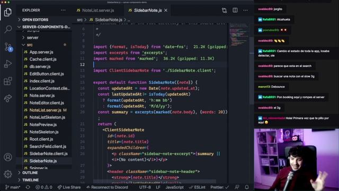Open editor more actions ellipsis

pyautogui.click(x=245, y=10)
